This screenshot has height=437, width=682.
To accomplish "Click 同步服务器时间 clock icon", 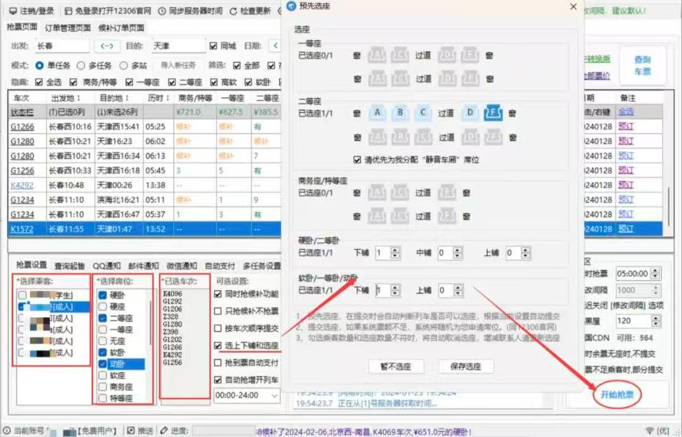I will point(162,11).
